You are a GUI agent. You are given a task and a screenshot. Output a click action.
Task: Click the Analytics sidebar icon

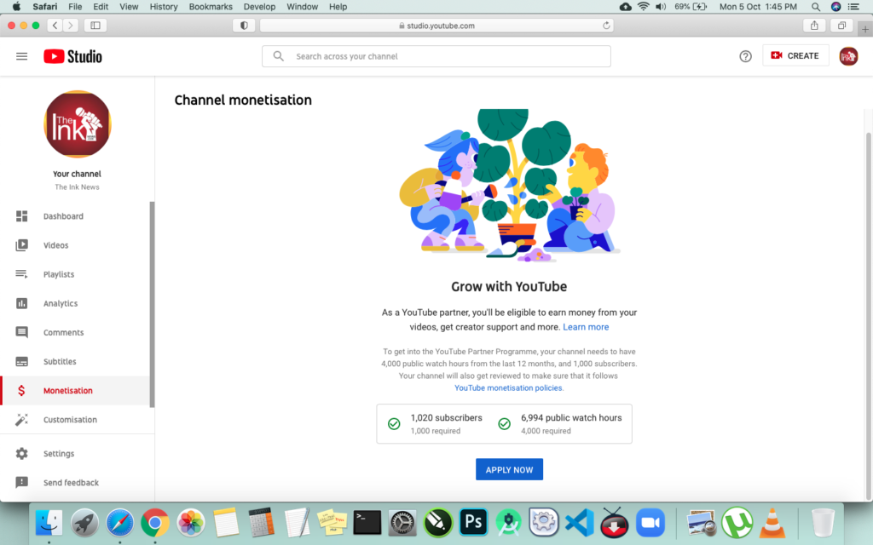tap(21, 303)
